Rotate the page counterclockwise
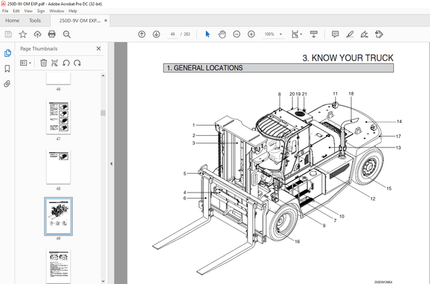Image resolution: width=430 pixels, height=284 pixels. pyautogui.click(x=66, y=63)
